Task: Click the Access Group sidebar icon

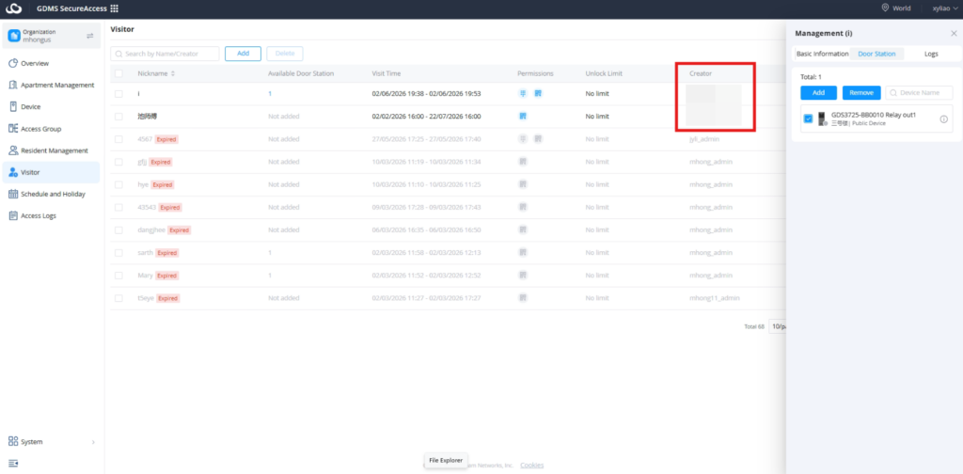Action: pos(13,128)
